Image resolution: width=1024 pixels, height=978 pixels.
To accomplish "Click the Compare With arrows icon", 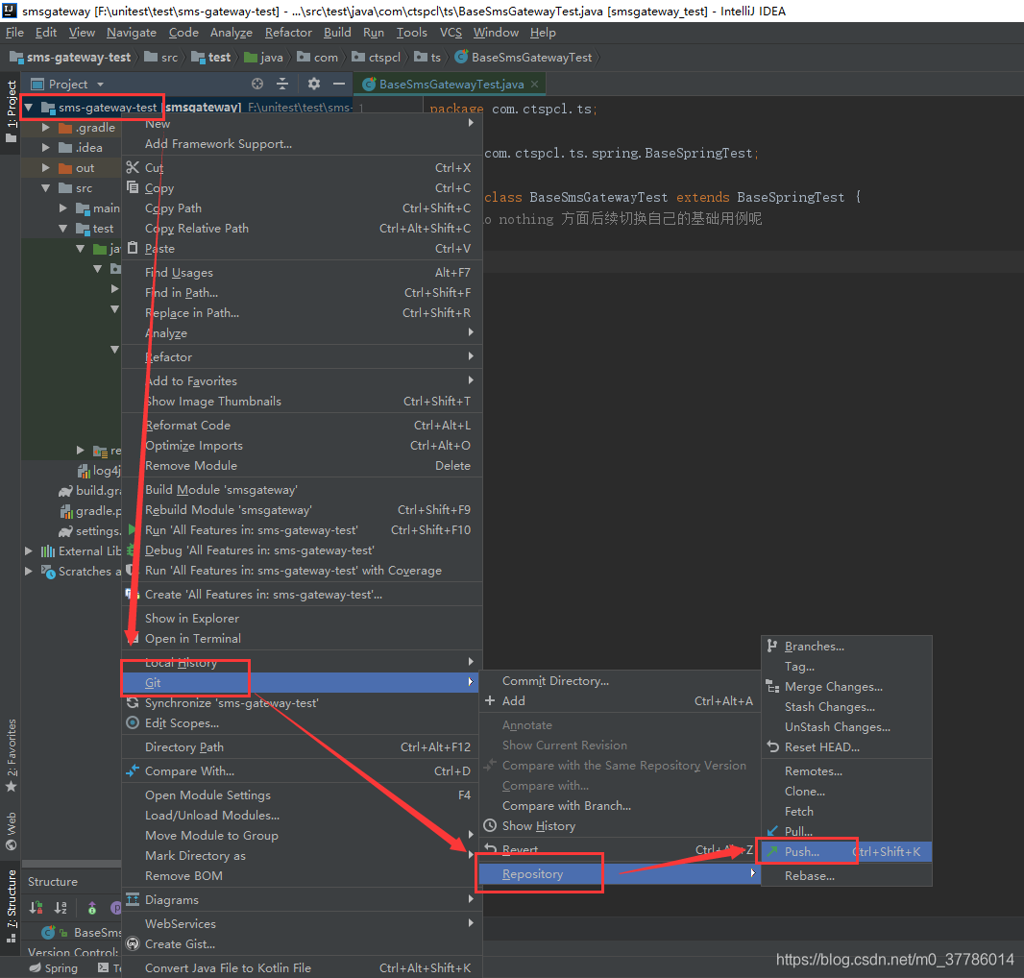I will coord(133,770).
